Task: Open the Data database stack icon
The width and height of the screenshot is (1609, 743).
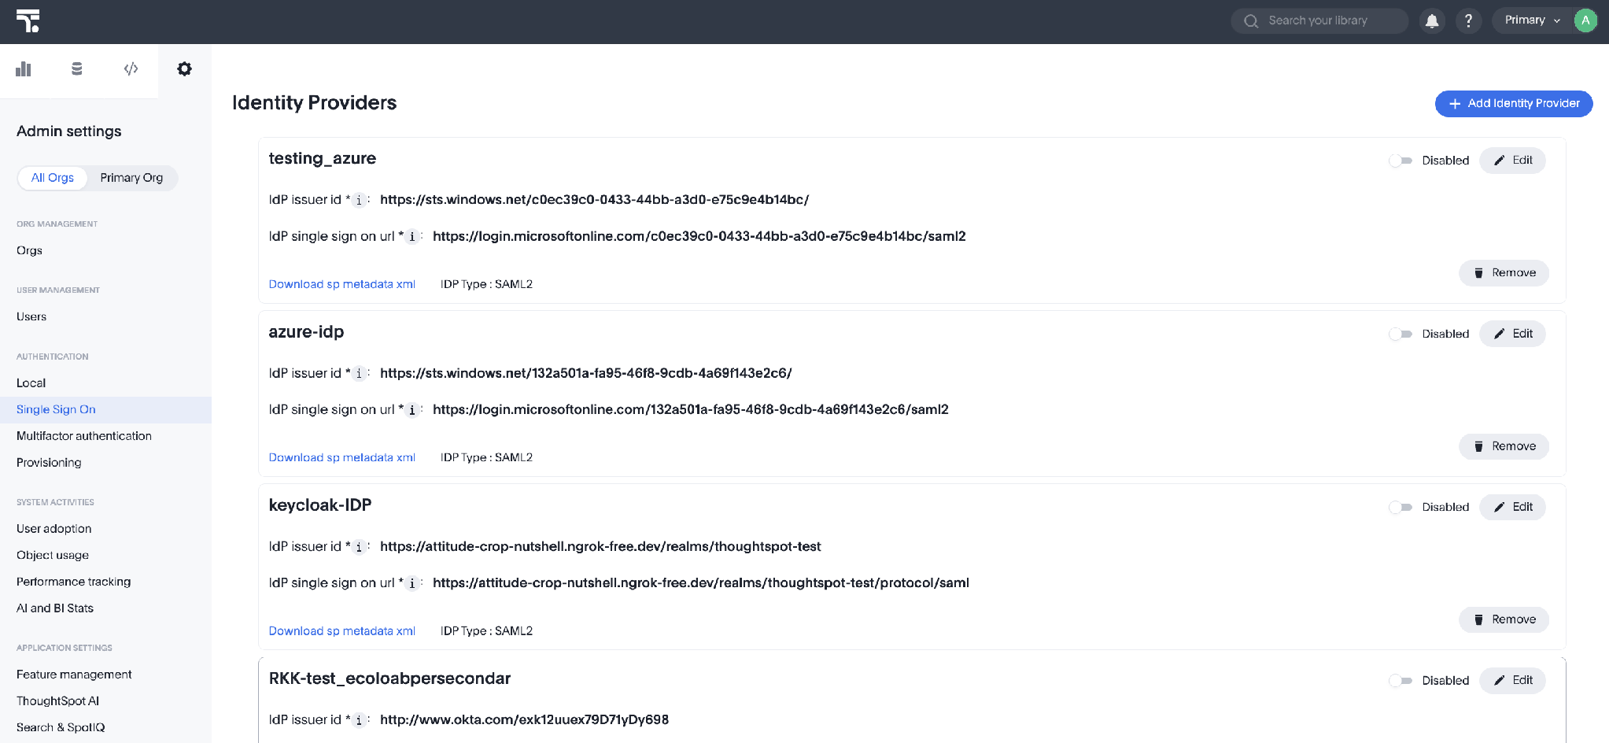Action: tap(76, 69)
